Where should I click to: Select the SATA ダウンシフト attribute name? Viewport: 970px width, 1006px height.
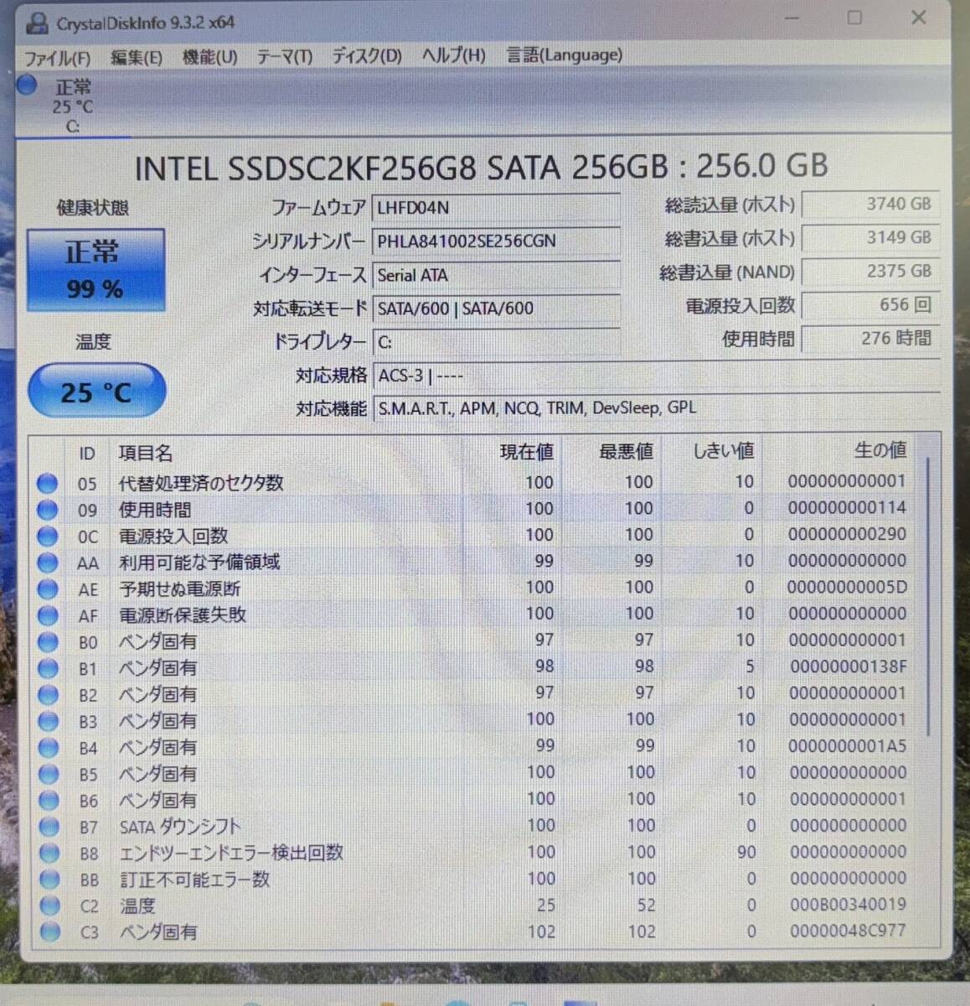tap(180, 827)
